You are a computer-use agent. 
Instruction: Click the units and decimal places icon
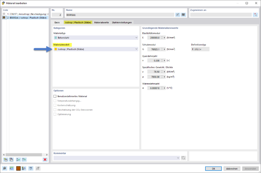[x=11, y=168]
